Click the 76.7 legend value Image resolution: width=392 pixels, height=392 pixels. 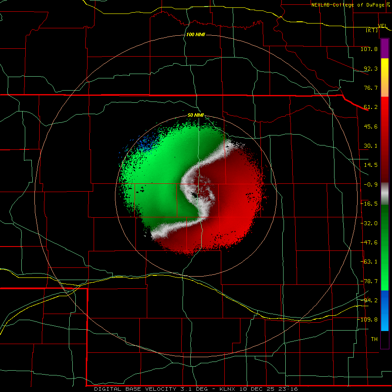tap(371, 88)
